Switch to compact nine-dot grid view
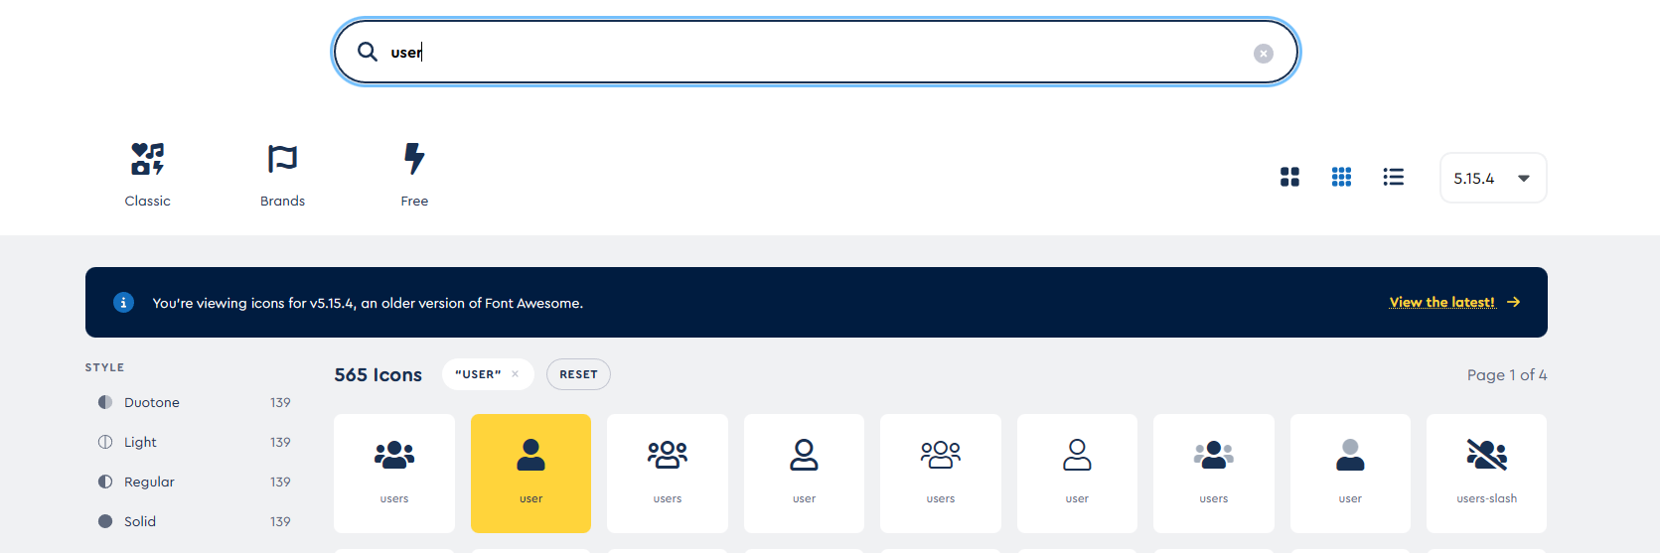Image resolution: width=1660 pixels, height=553 pixels. coord(1341,177)
